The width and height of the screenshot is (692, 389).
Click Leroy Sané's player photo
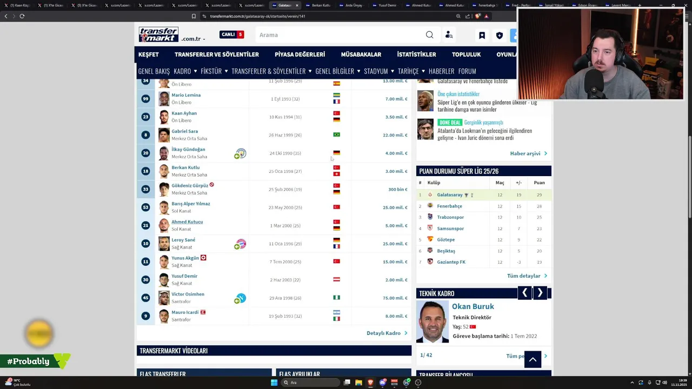(164, 243)
